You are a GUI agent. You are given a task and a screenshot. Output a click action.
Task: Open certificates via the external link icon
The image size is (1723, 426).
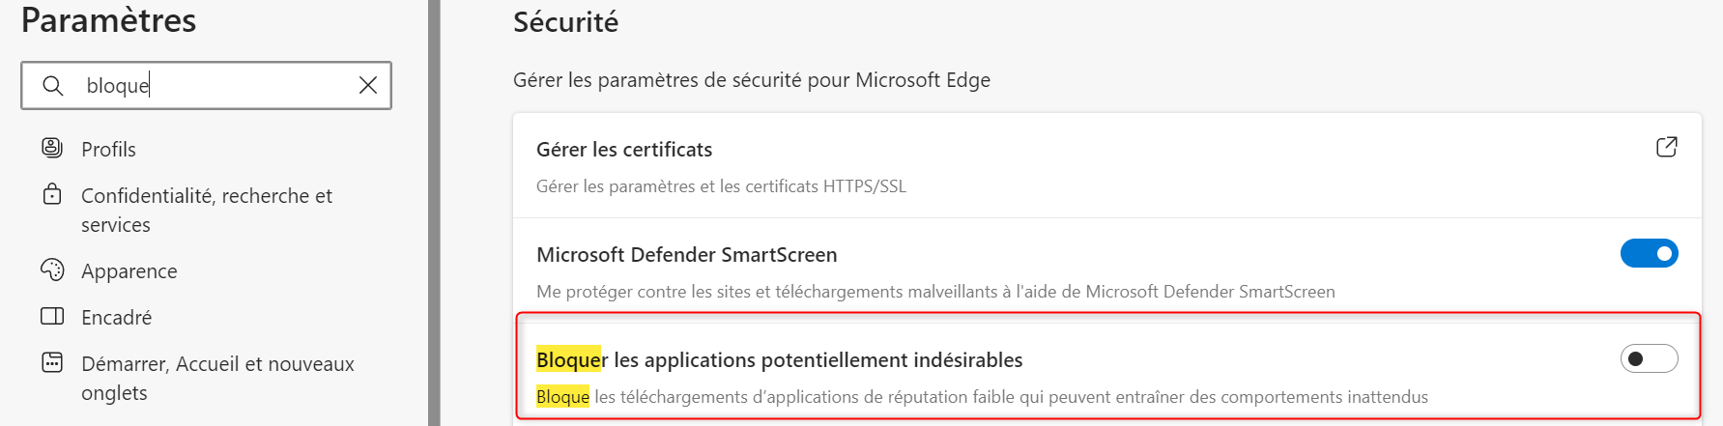click(x=1666, y=147)
